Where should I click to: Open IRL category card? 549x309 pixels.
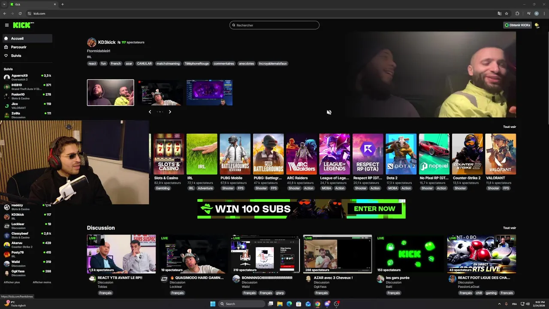pos(202,154)
